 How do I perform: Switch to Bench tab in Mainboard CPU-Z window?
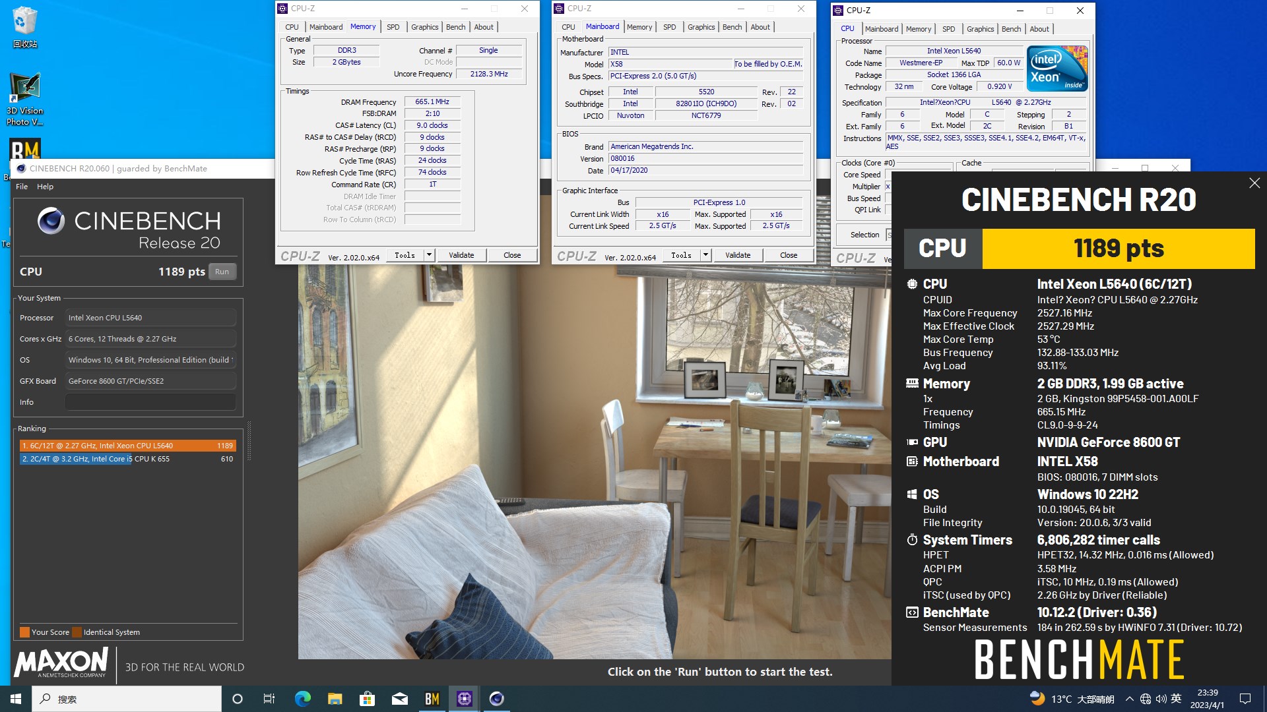click(732, 27)
